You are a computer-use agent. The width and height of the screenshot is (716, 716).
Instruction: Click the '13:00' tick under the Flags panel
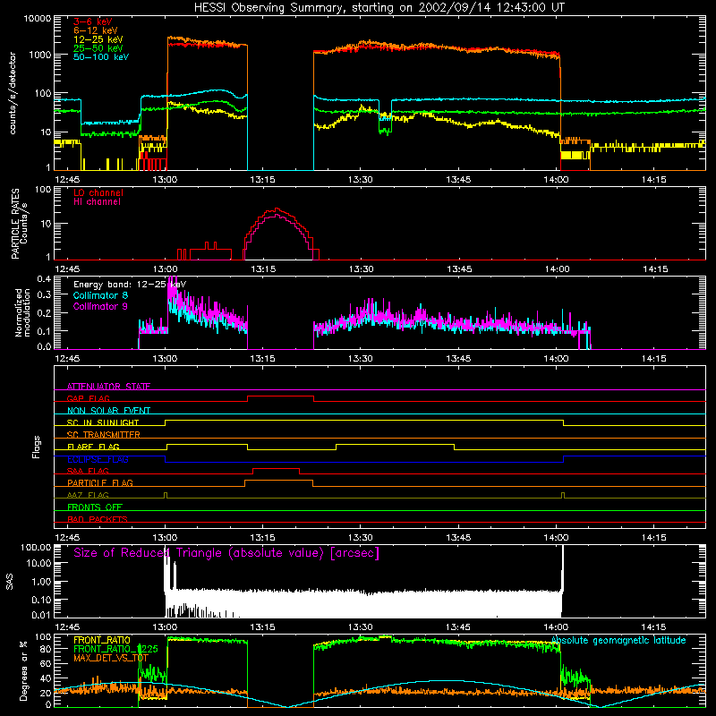(x=165, y=538)
